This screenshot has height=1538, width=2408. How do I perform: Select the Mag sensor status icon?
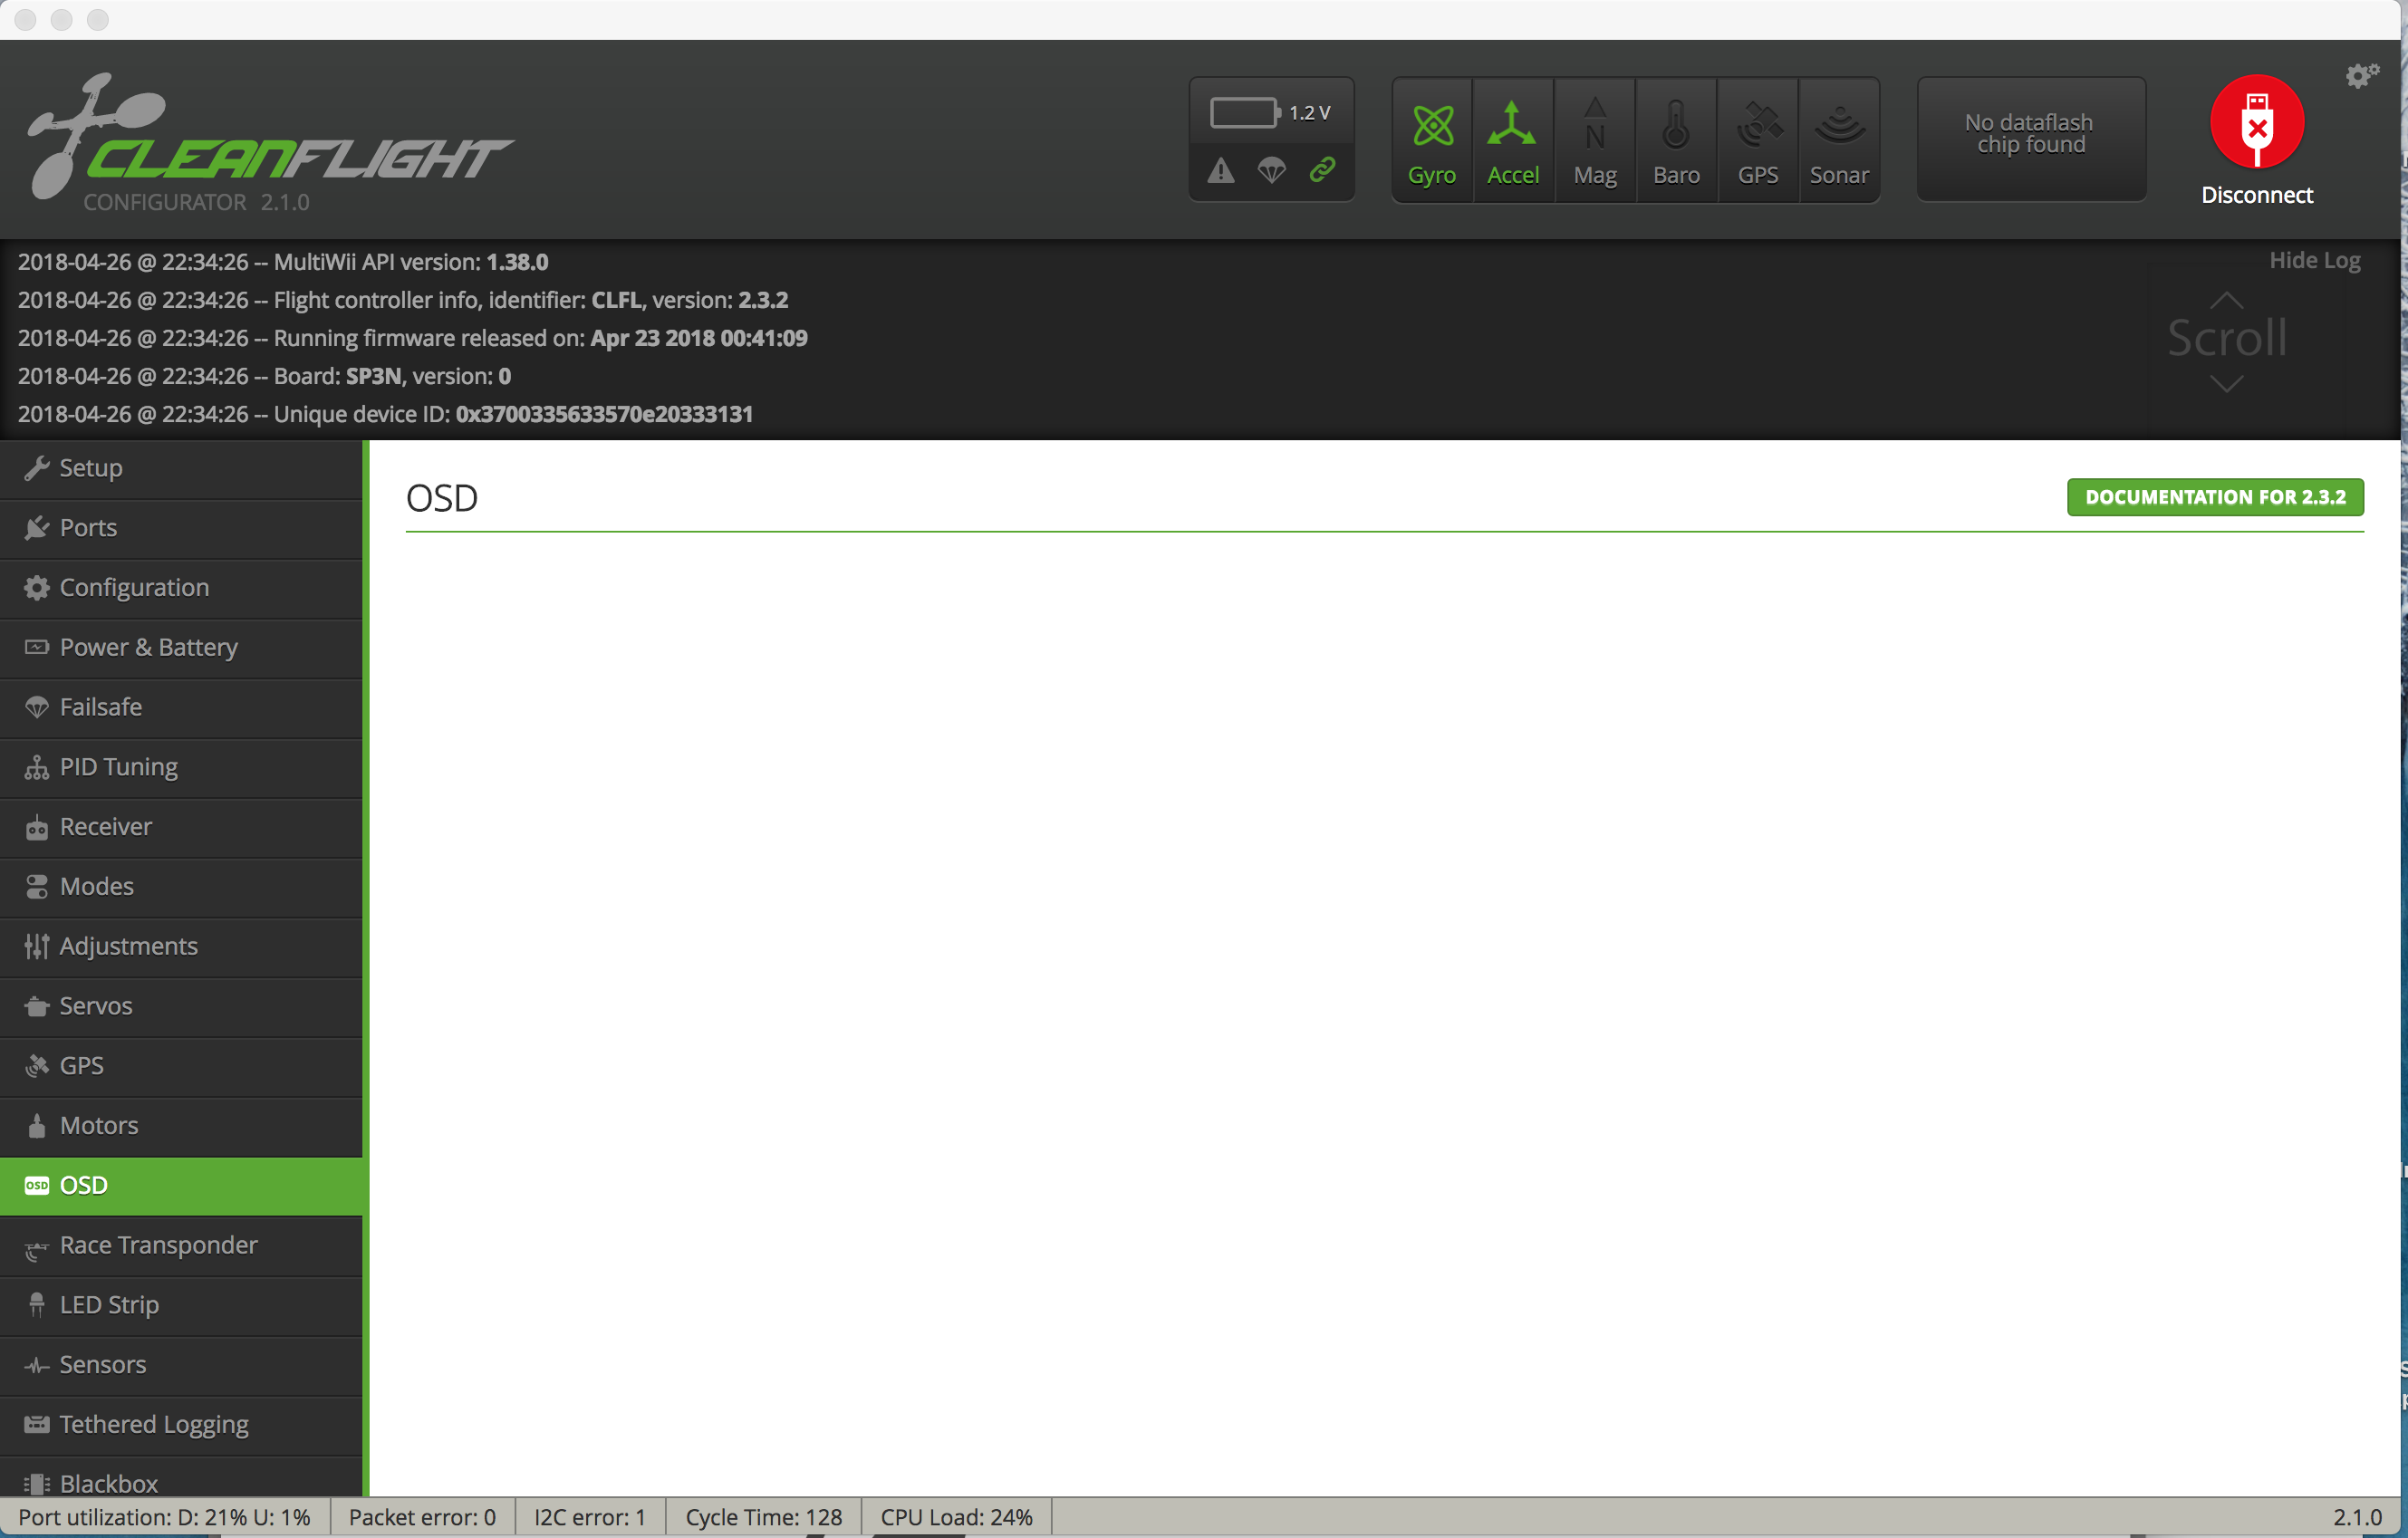[x=1594, y=139]
